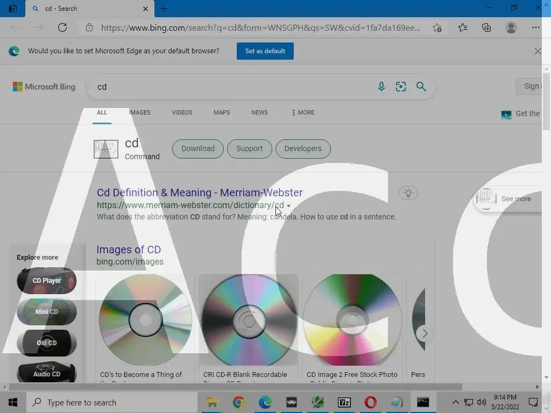Open CD's to Become a Thing image

[x=145, y=320]
